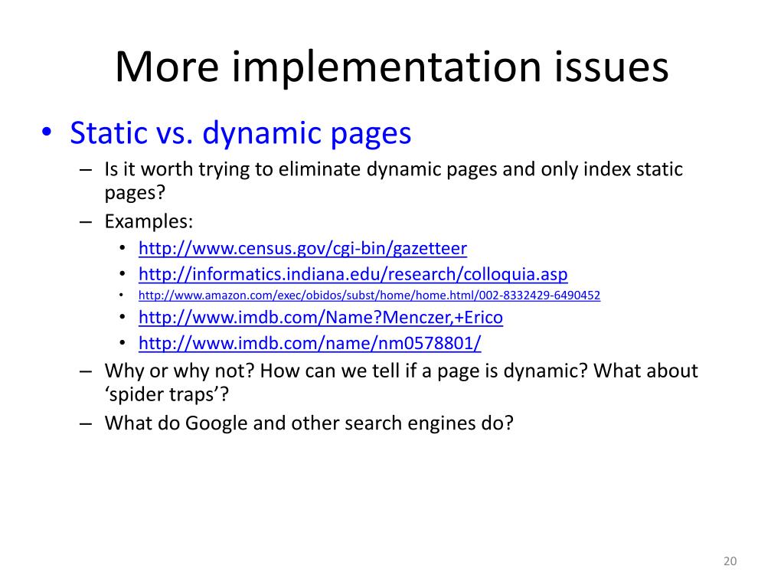Click the slide number 20
Image resolution: width=784 pixels, height=588 pixels.
(730, 561)
